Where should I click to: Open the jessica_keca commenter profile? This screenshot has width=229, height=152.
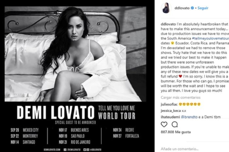click(171, 111)
